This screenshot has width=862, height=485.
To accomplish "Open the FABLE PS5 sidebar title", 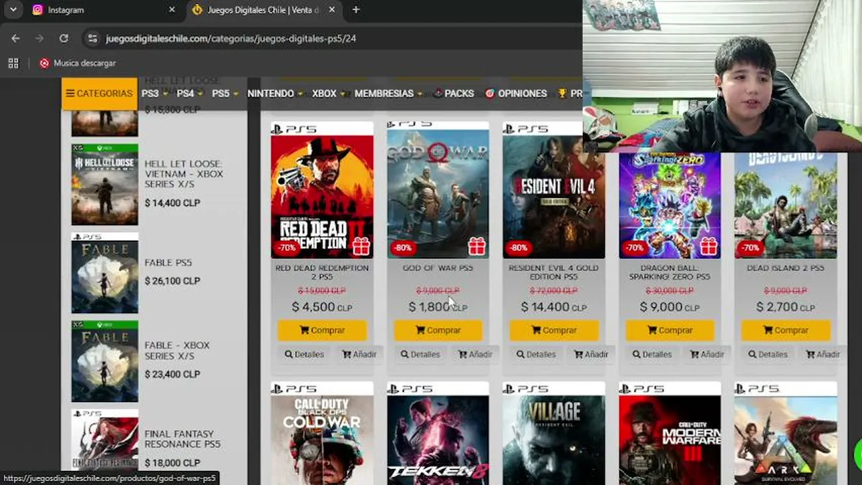I will 168,263.
